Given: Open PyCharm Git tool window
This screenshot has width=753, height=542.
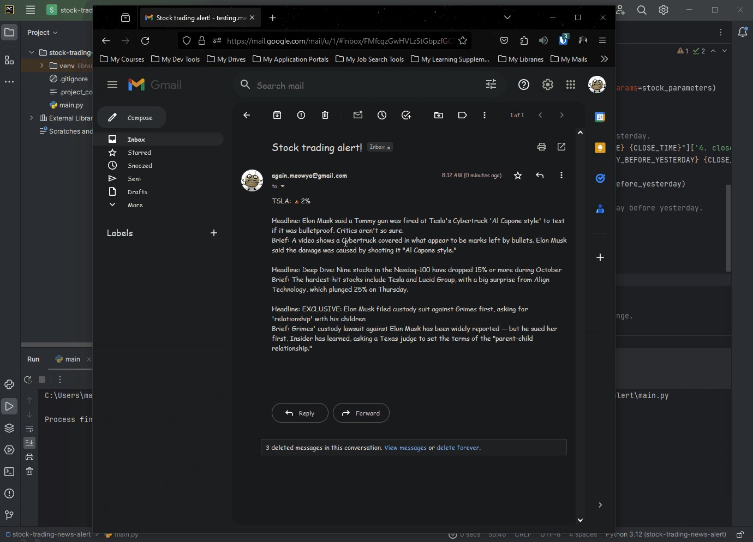Looking at the screenshot, I should tap(9, 515).
